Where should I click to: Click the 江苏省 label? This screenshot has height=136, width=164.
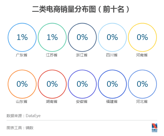click(52, 55)
